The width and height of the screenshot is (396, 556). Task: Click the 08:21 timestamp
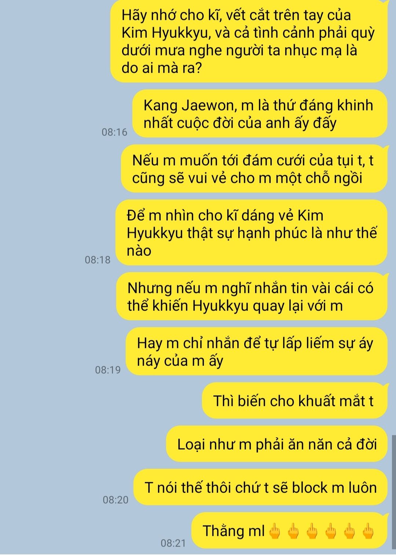pos(173,543)
